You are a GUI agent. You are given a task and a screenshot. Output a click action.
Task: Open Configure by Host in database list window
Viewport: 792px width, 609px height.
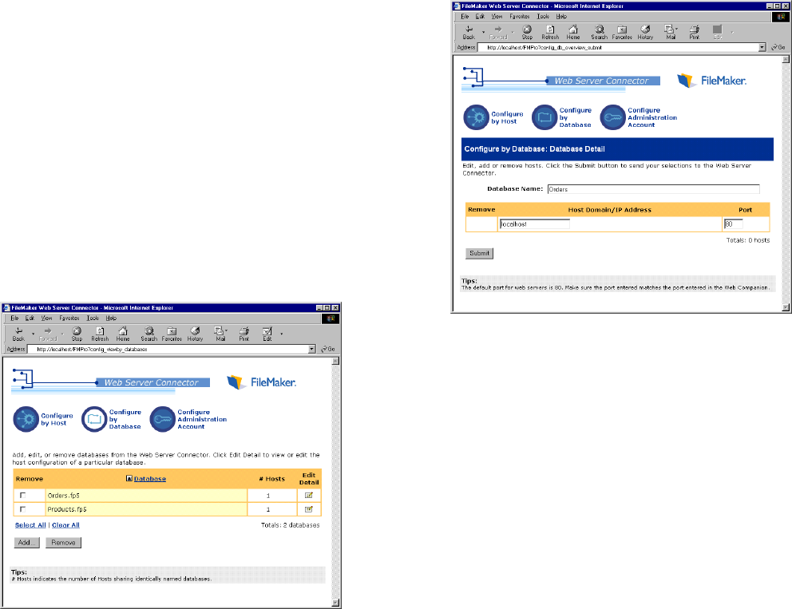[x=43, y=419]
